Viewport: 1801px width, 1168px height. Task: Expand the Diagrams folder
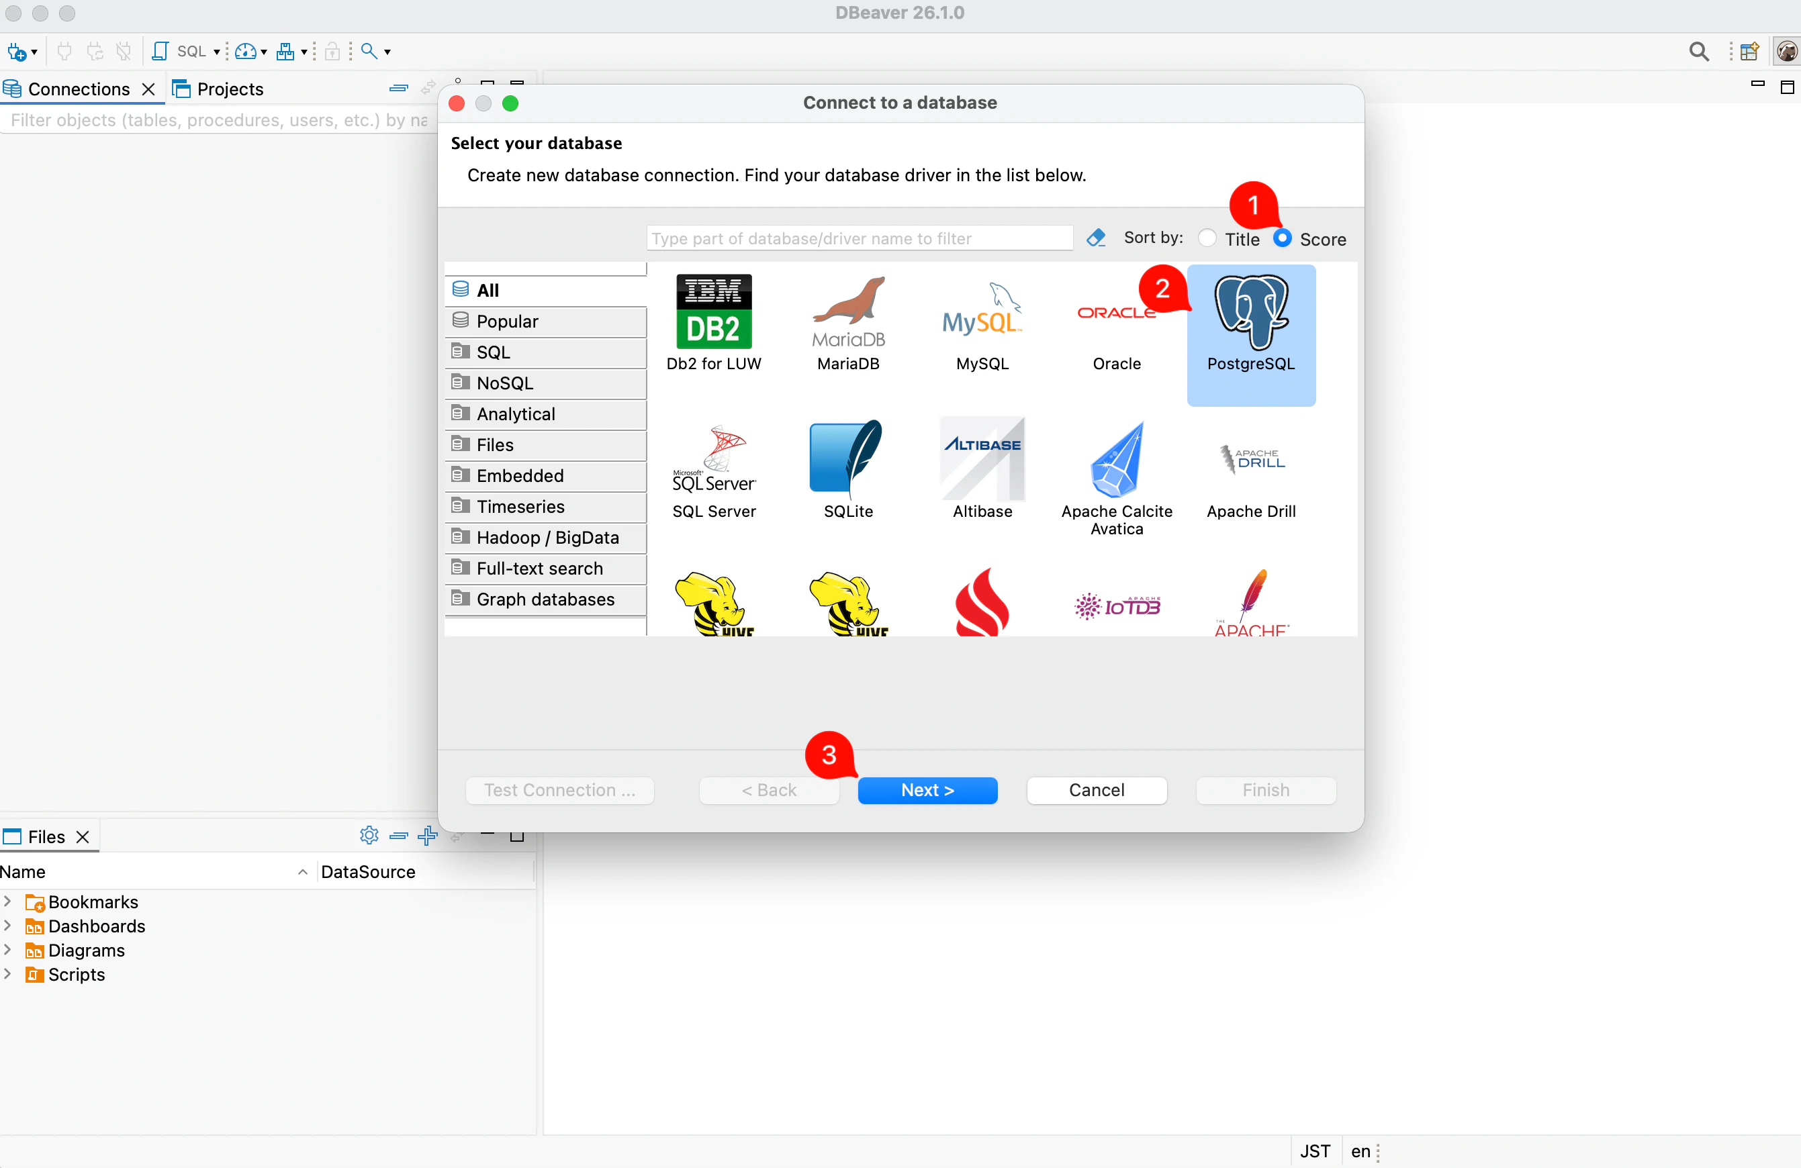(7, 949)
